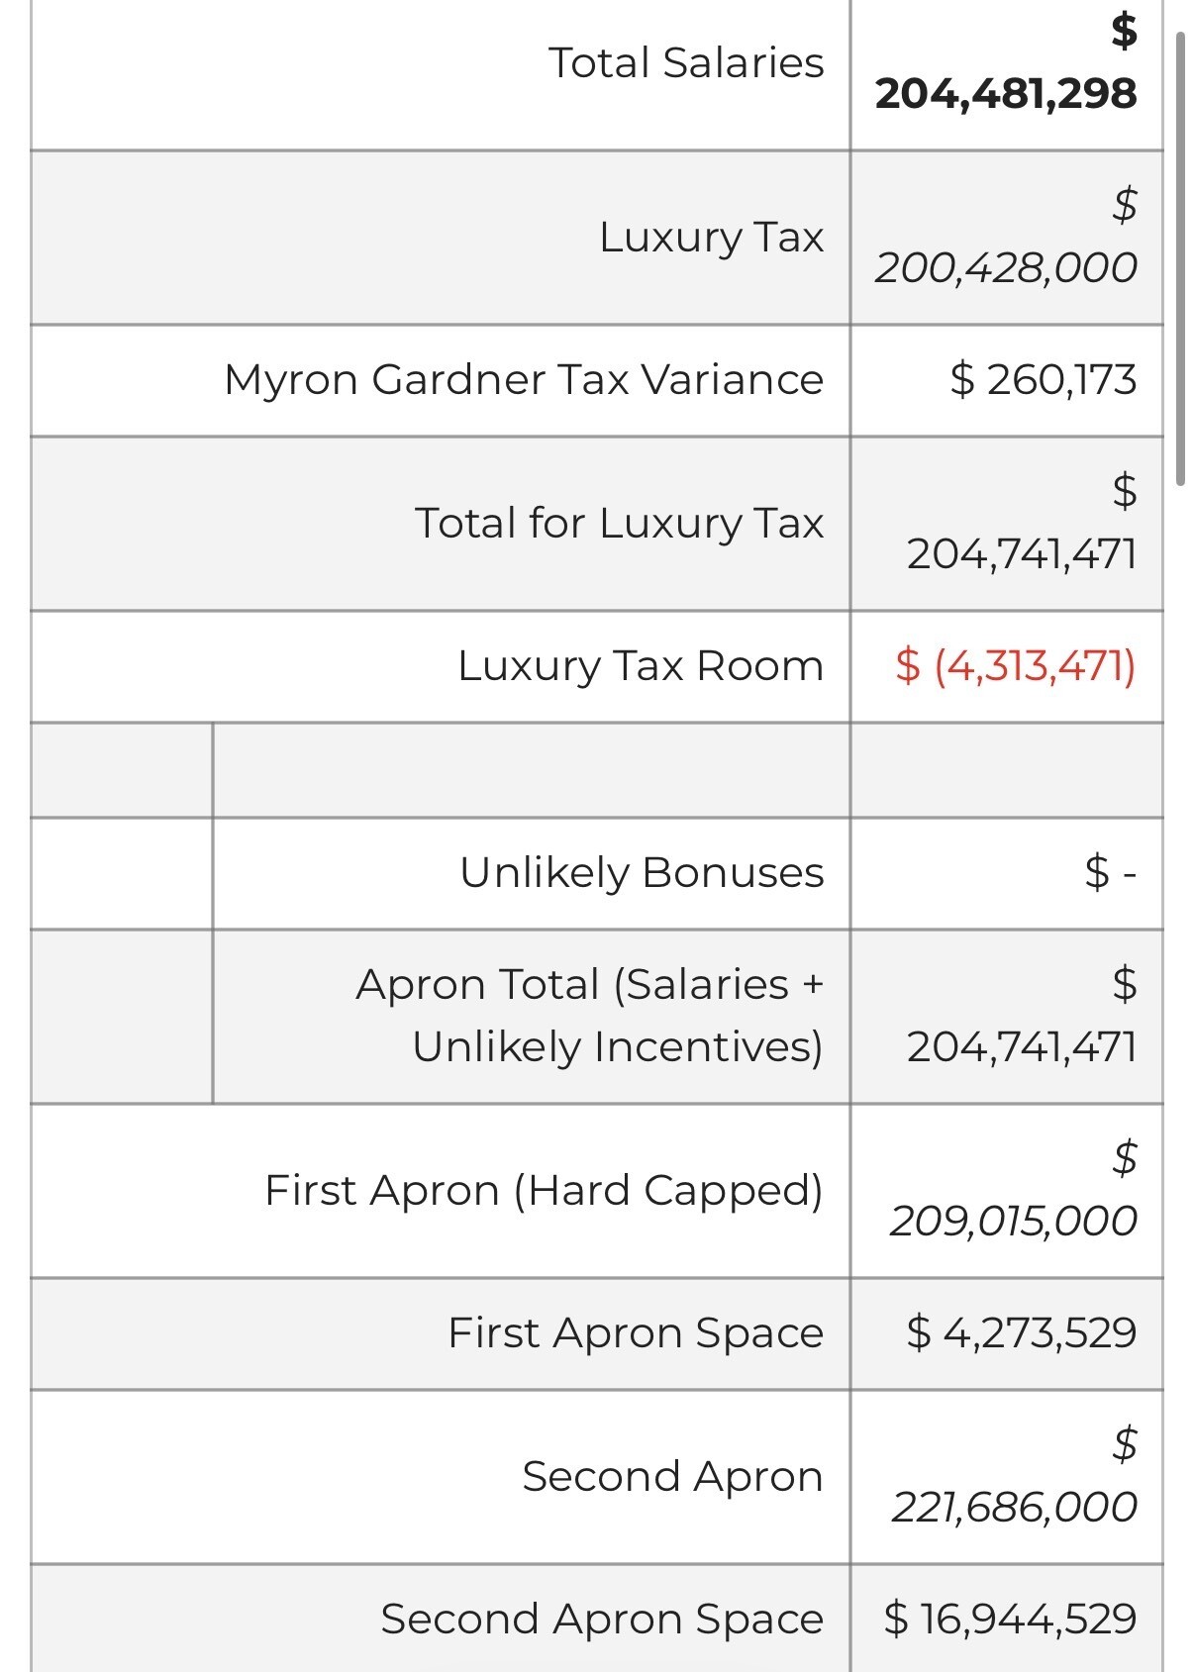
Task: Select the $ 4,273,529 apron space value
Action: (x=1022, y=1333)
